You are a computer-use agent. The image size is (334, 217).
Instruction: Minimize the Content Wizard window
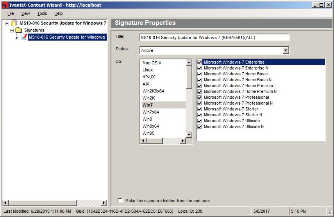315,5
